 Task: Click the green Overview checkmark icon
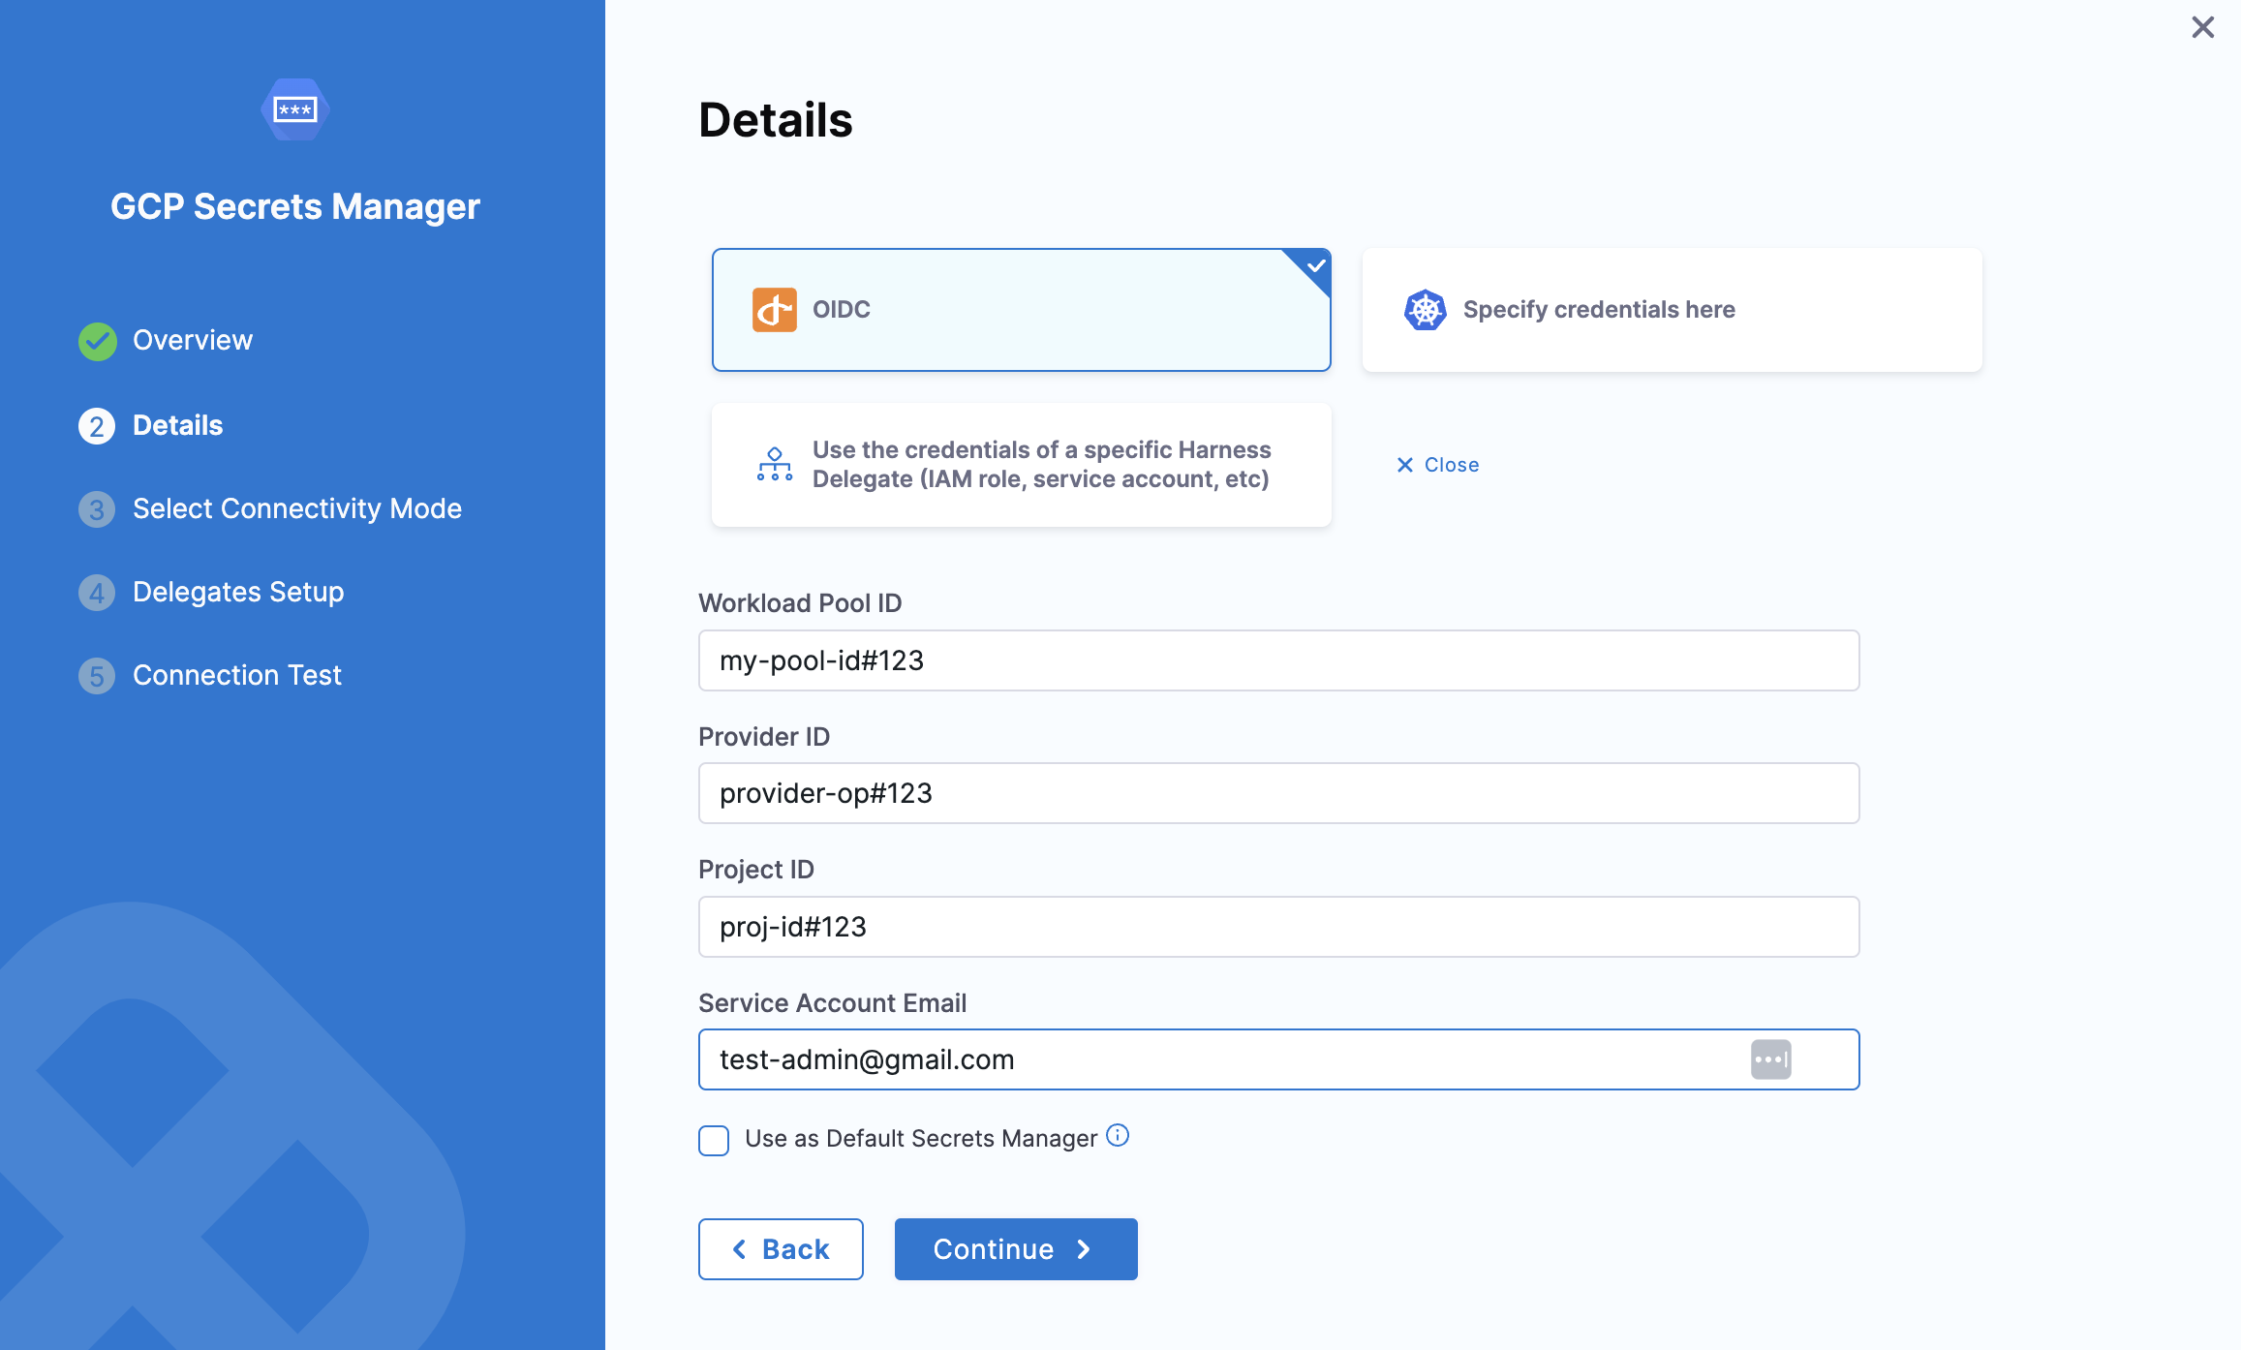[x=97, y=341]
